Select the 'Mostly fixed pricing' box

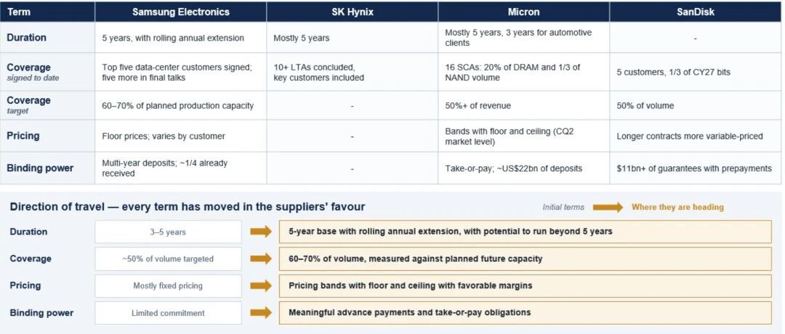pos(168,286)
